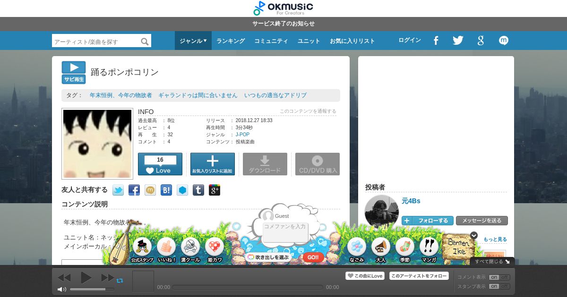The width and height of the screenshot is (567, 297).
Task: Click the player volume slider
Action: pyautogui.click(x=92, y=289)
